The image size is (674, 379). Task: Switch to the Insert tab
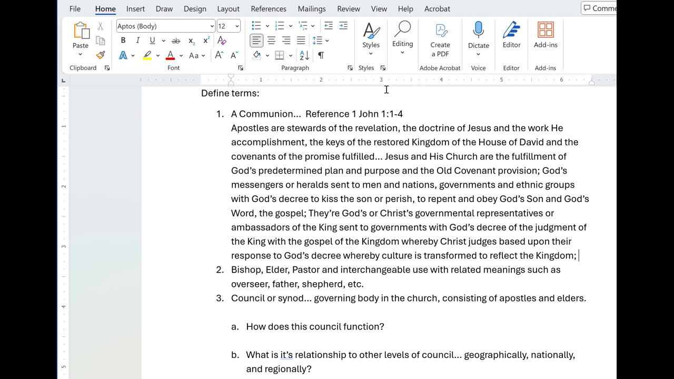pos(135,8)
